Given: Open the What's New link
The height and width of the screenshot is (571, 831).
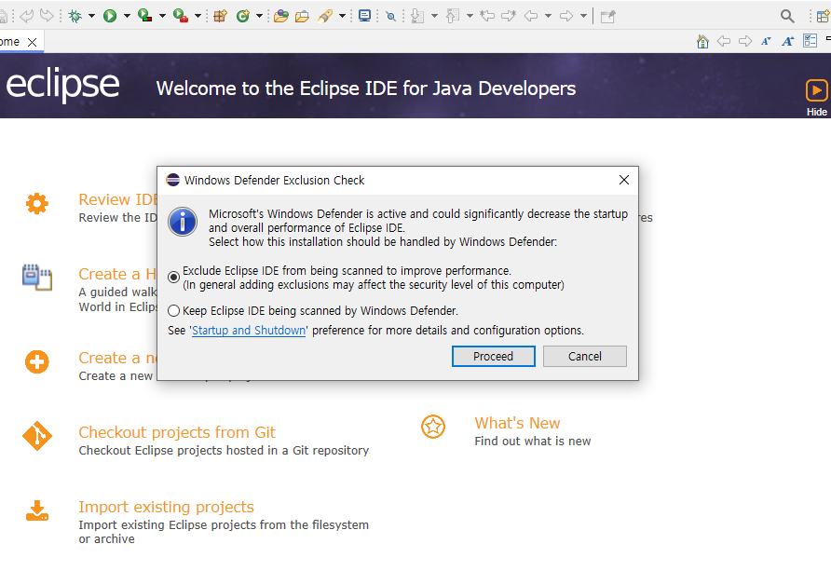Looking at the screenshot, I should 517,423.
